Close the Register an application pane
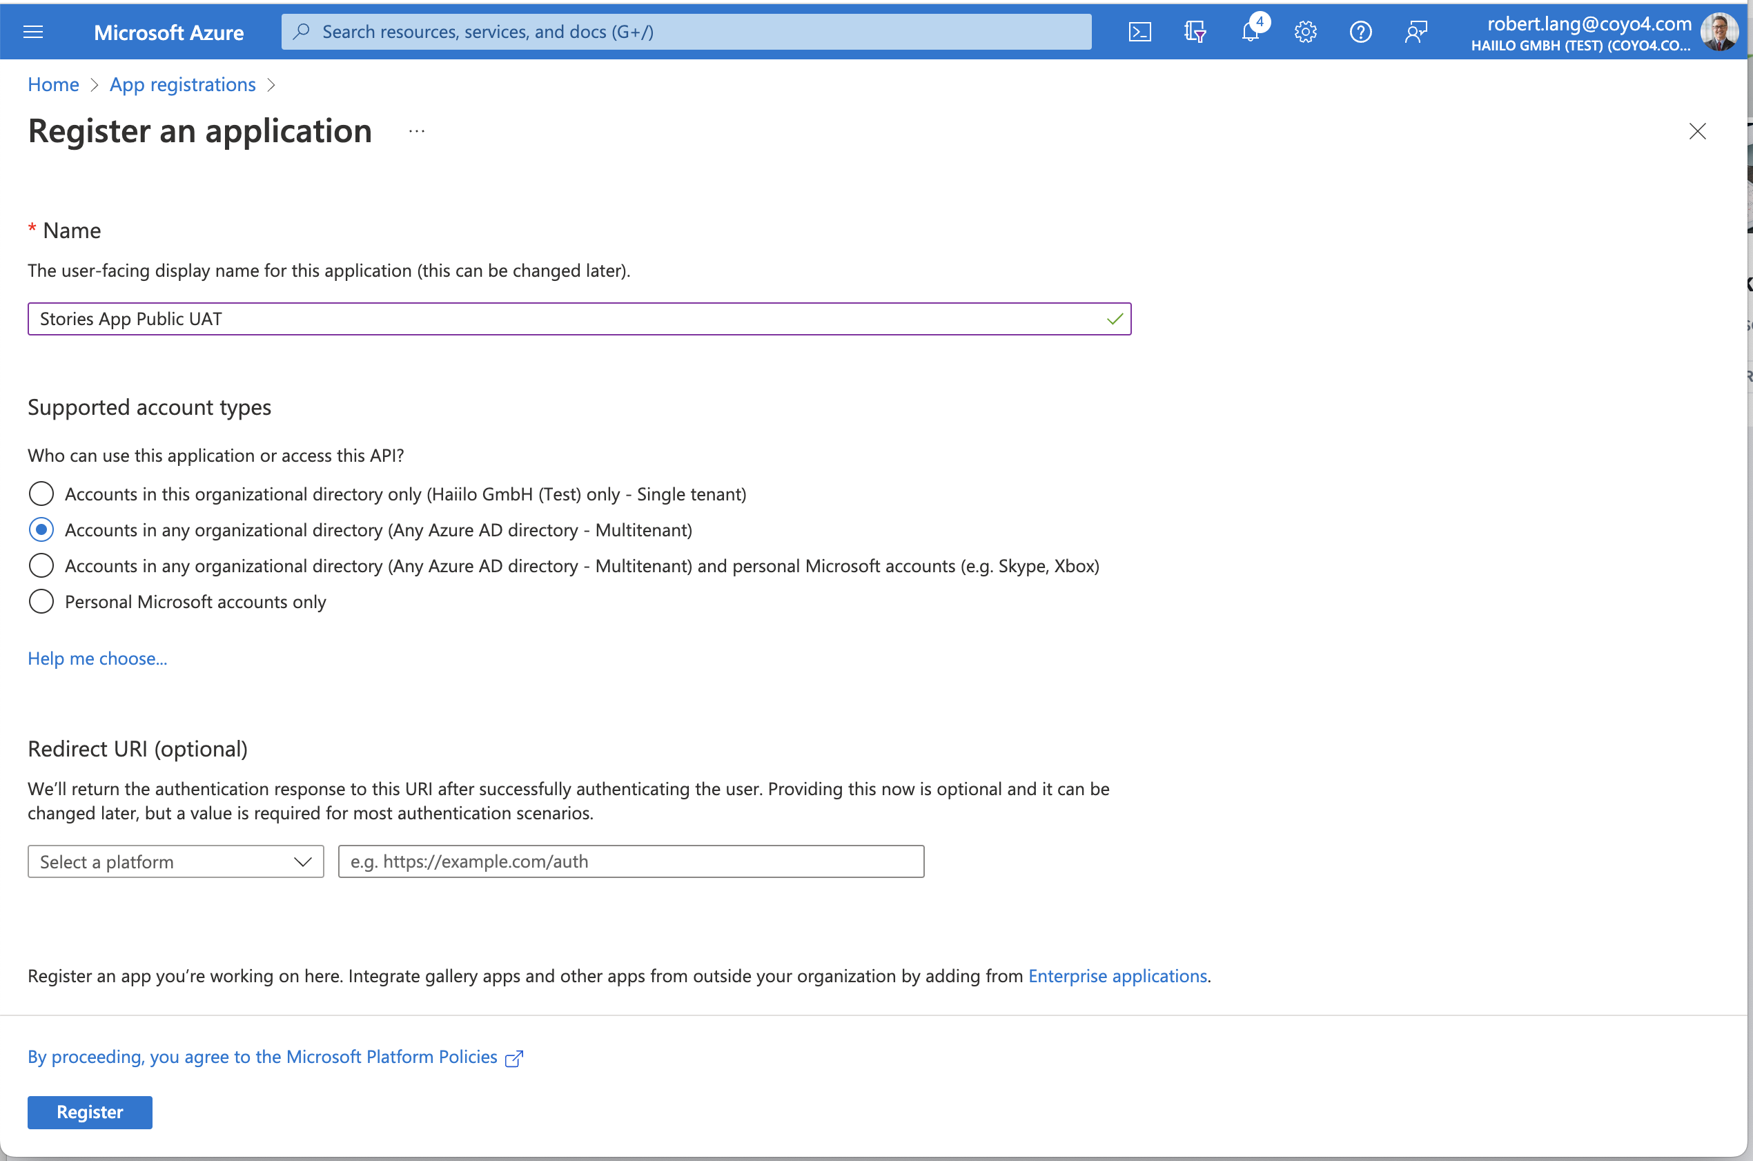The width and height of the screenshot is (1753, 1161). click(1698, 131)
